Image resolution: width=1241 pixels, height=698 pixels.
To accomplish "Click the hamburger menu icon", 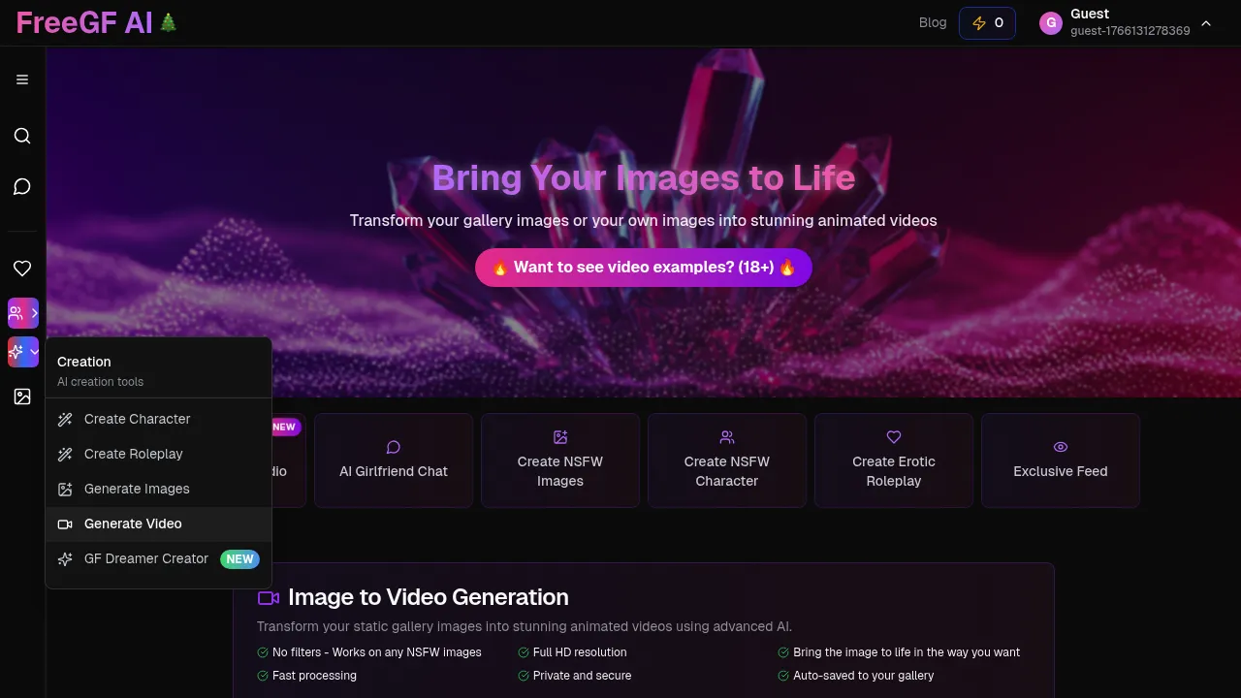I will pyautogui.click(x=22, y=79).
